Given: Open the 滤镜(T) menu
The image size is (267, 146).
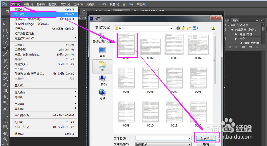Looking at the screenshot, I should (91, 4).
